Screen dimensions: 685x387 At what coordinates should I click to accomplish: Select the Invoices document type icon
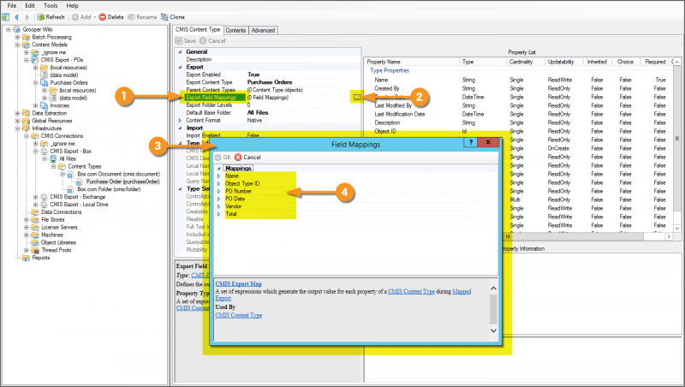(x=45, y=105)
